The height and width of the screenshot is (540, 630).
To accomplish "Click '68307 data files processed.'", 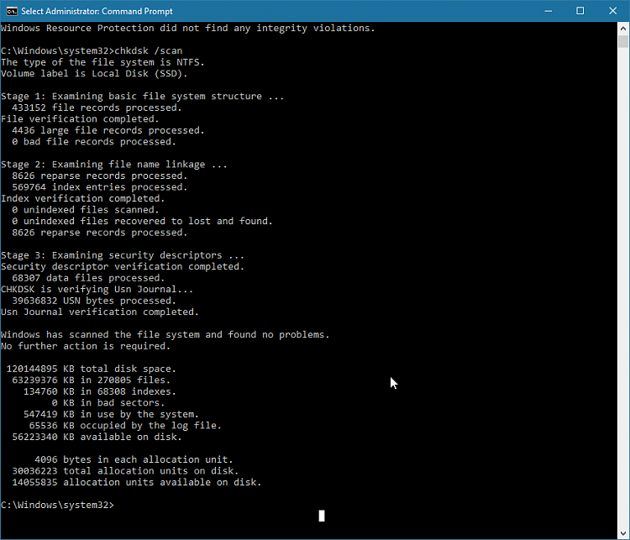I will click(x=88, y=278).
